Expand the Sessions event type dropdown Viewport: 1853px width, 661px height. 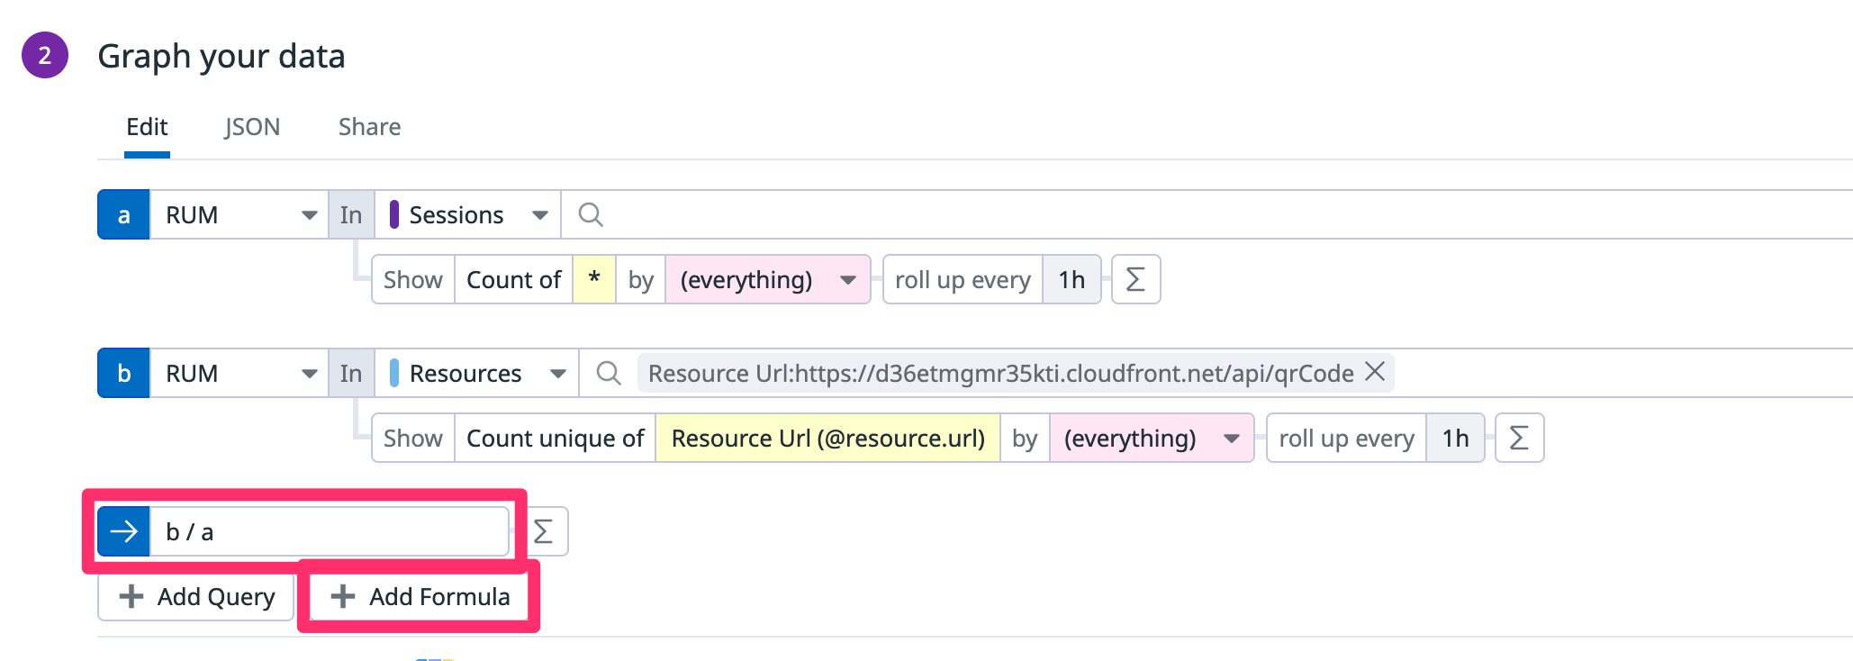coord(468,215)
